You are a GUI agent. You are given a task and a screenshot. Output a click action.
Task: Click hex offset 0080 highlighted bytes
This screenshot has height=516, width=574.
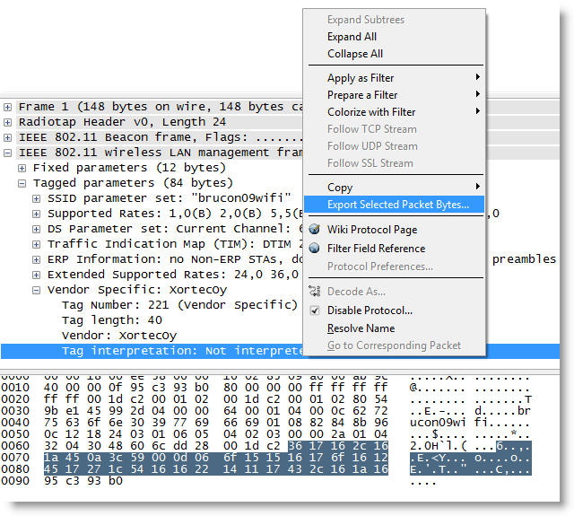[216, 469]
